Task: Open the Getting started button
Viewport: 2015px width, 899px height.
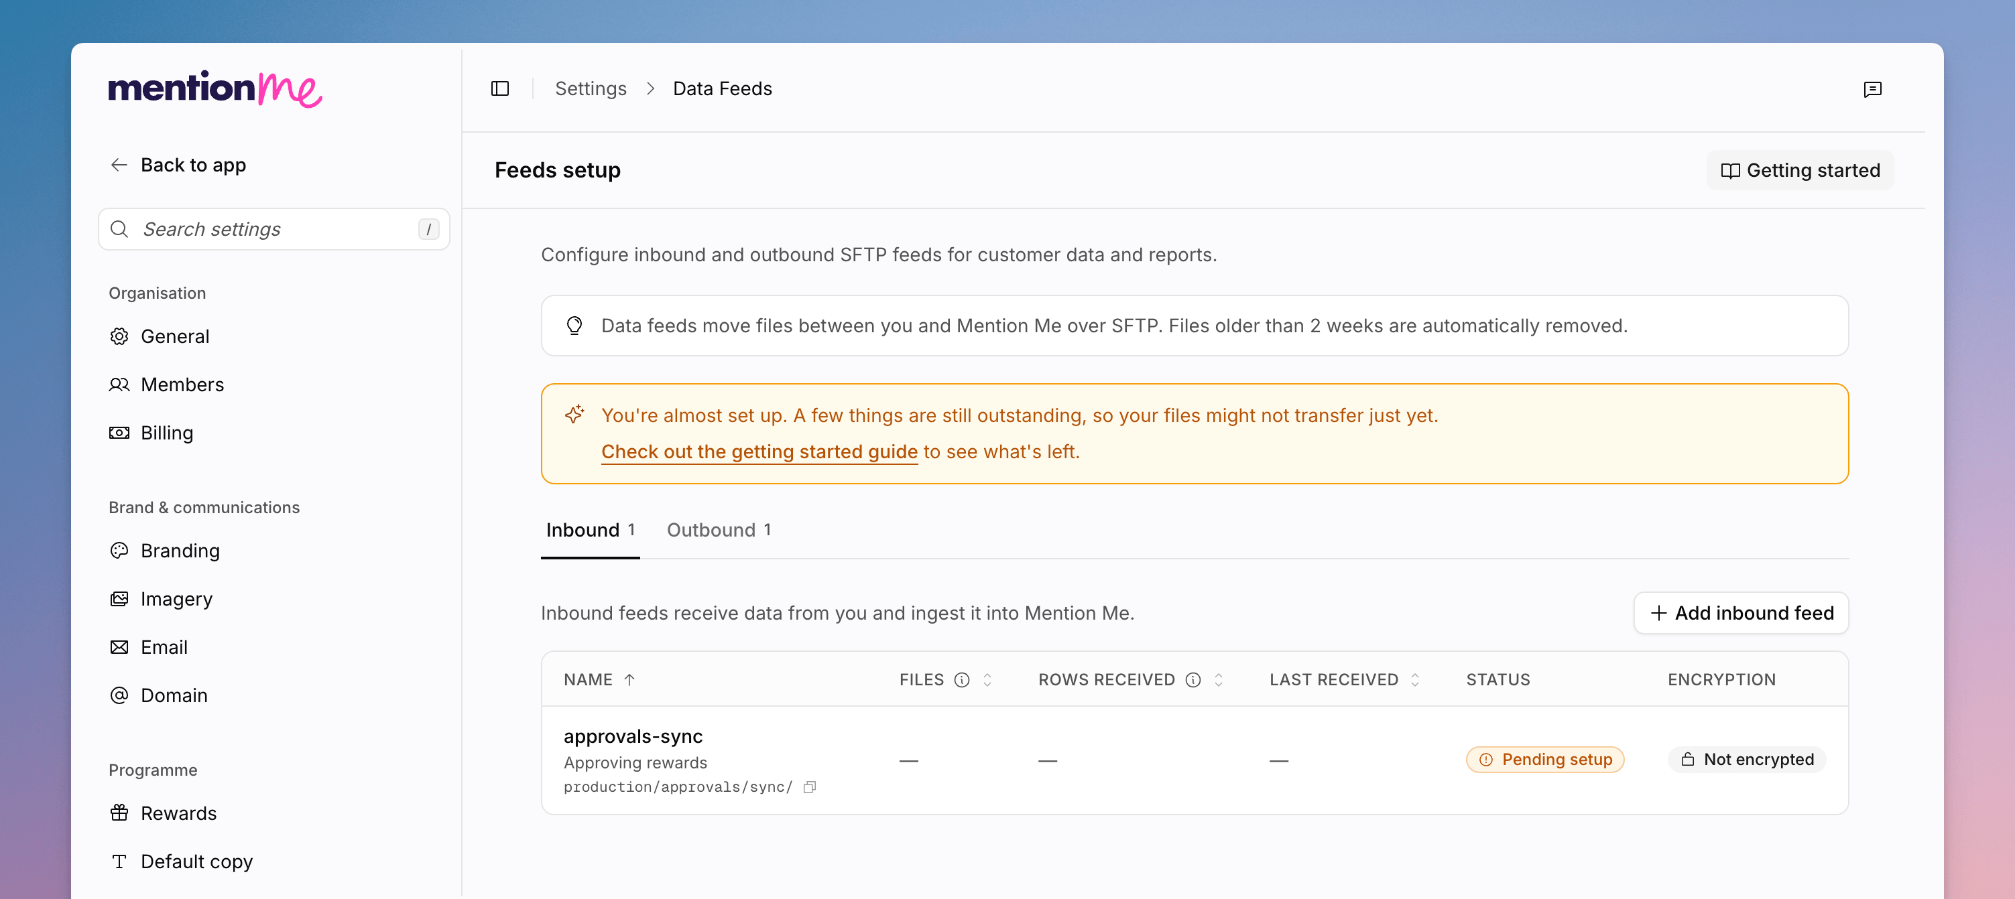Action: [1799, 170]
